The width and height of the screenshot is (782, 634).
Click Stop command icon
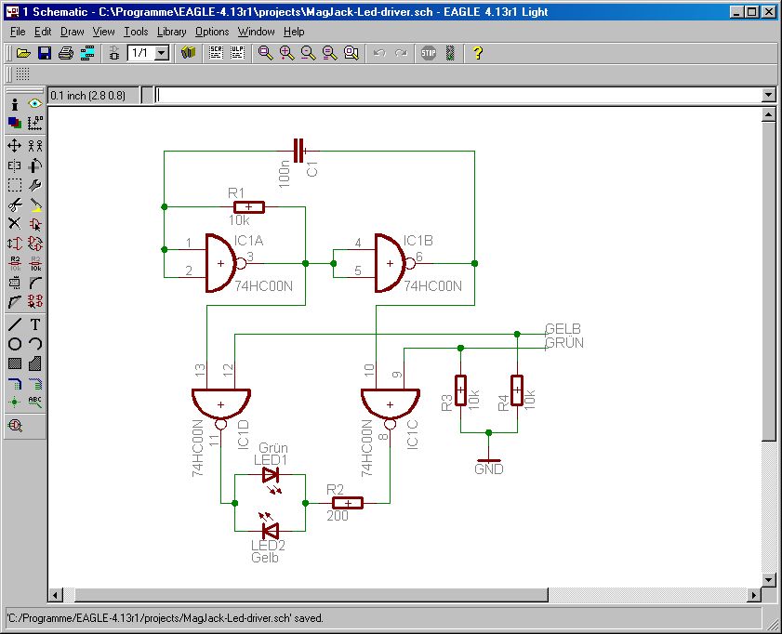(x=428, y=53)
